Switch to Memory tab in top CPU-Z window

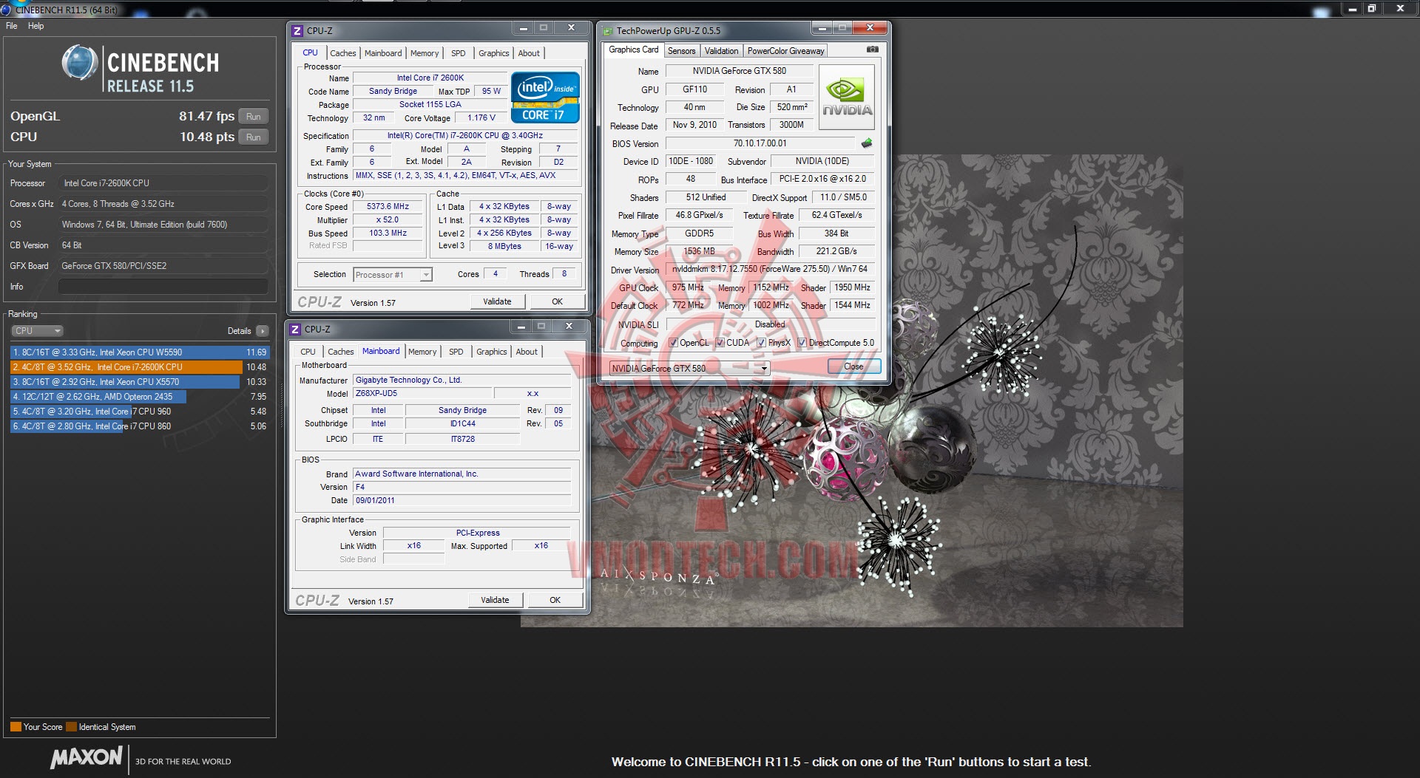(425, 53)
